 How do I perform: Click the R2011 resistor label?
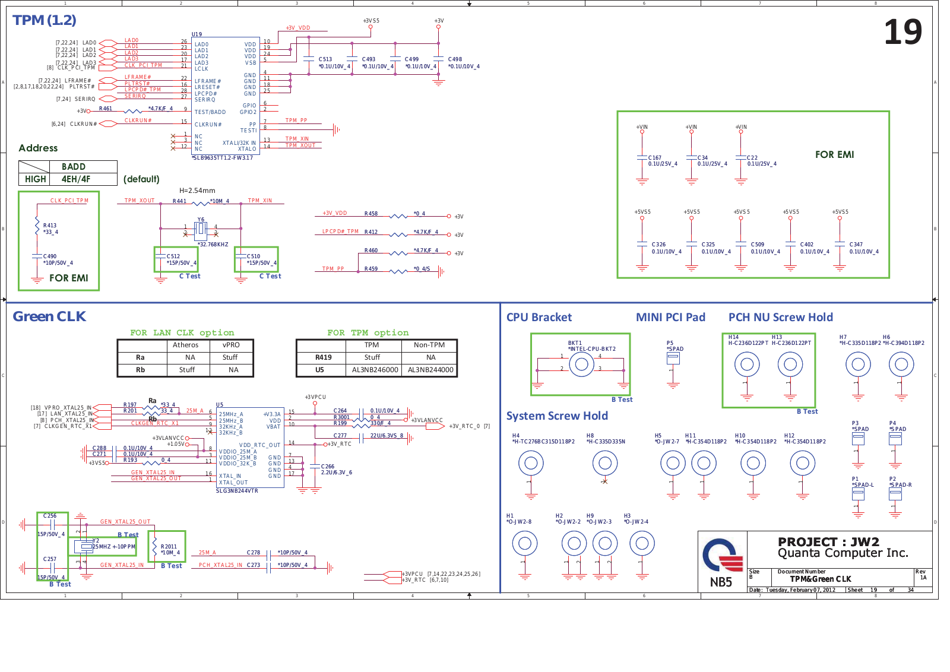pyautogui.click(x=169, y=547)
